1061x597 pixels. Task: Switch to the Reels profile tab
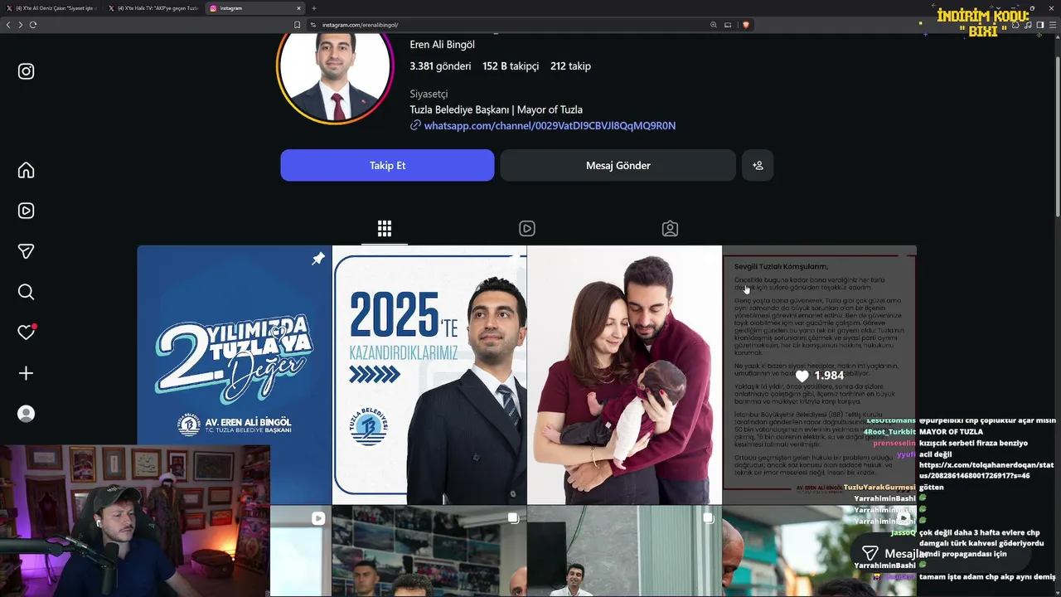pos(527,229)
